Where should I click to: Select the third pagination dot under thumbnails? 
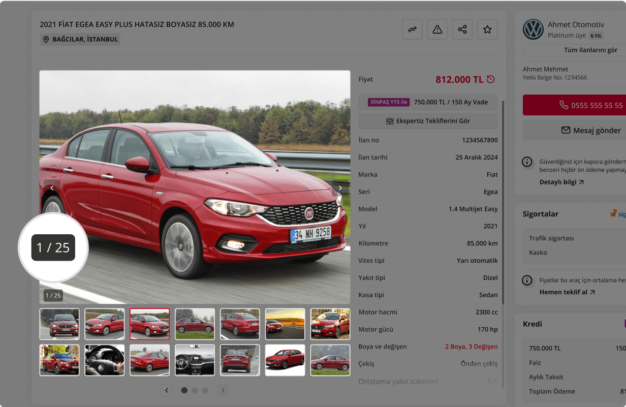coord(205,390)
